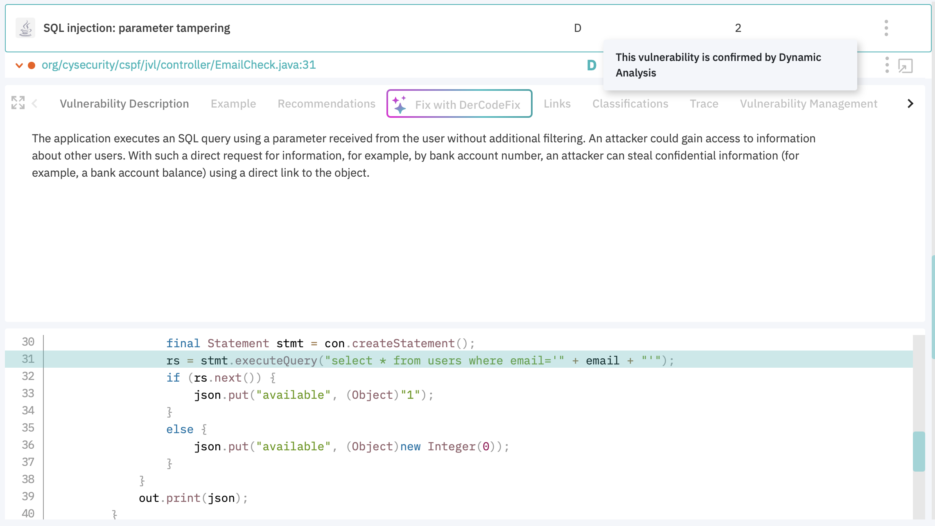935x526 pixels.
Task: Open kebab menu for SQL injection row
Action: pos(886,28)
